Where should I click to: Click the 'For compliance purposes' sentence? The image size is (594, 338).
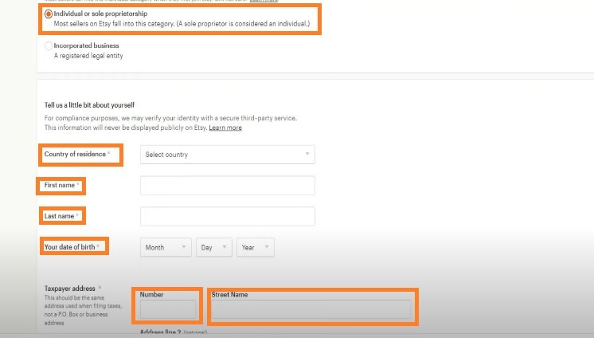pos(170,118)
